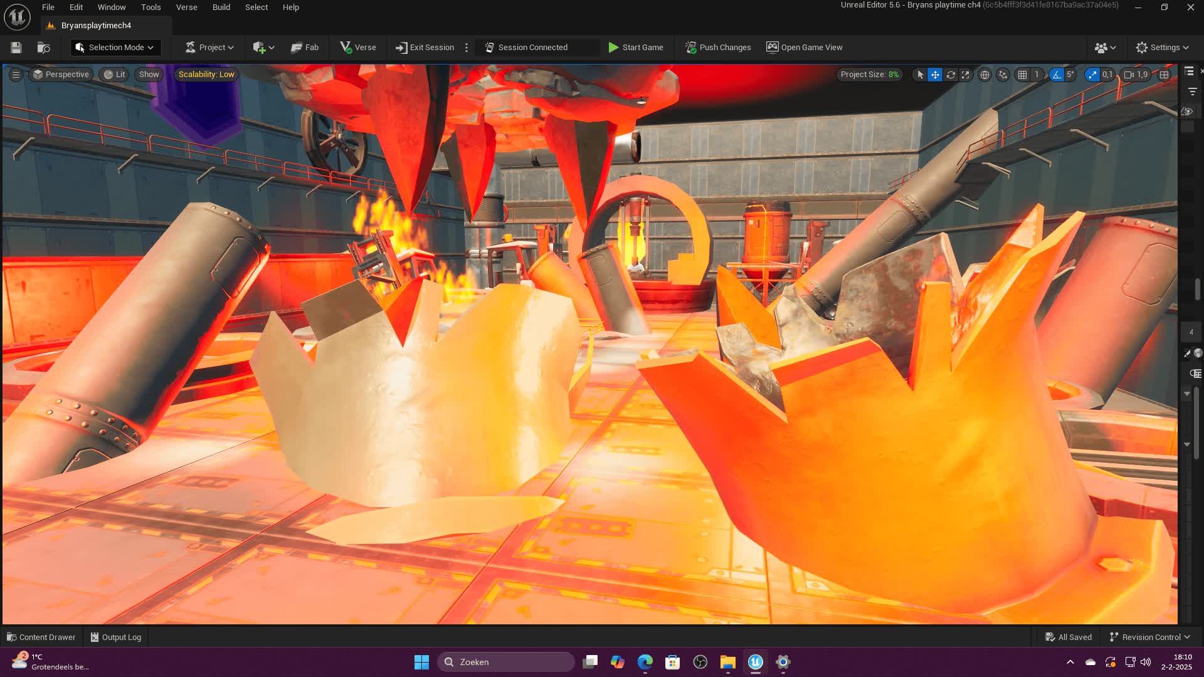Open viewport layout grid icon

[x=1164, y=75]
